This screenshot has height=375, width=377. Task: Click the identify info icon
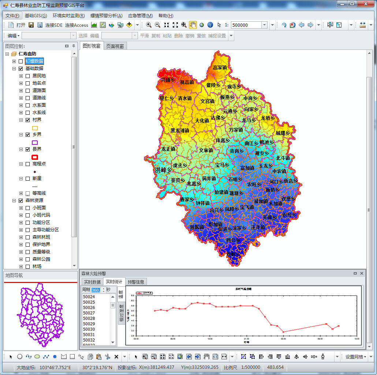tap(210, 25)
